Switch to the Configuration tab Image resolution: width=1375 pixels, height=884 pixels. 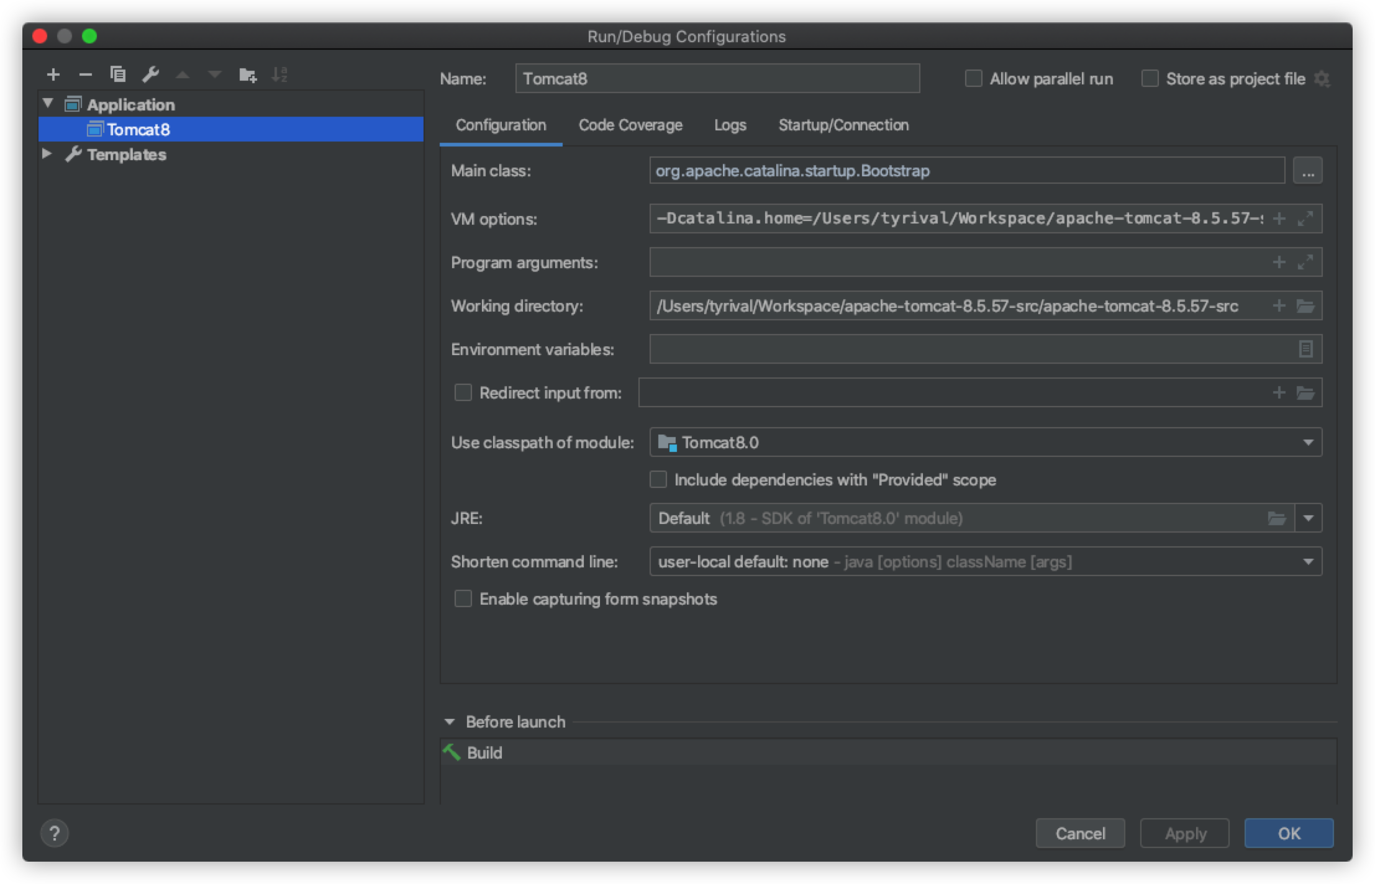point(501,125)
